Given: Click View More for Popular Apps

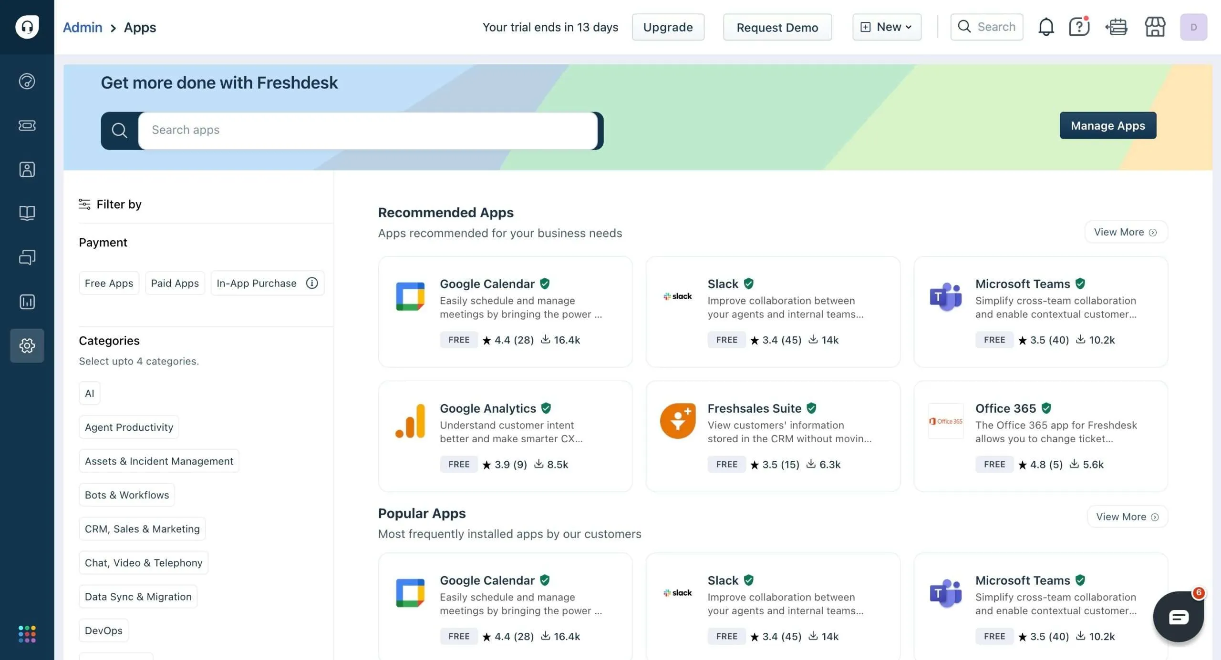Looking at the screenshot, I should point(1127,517).
